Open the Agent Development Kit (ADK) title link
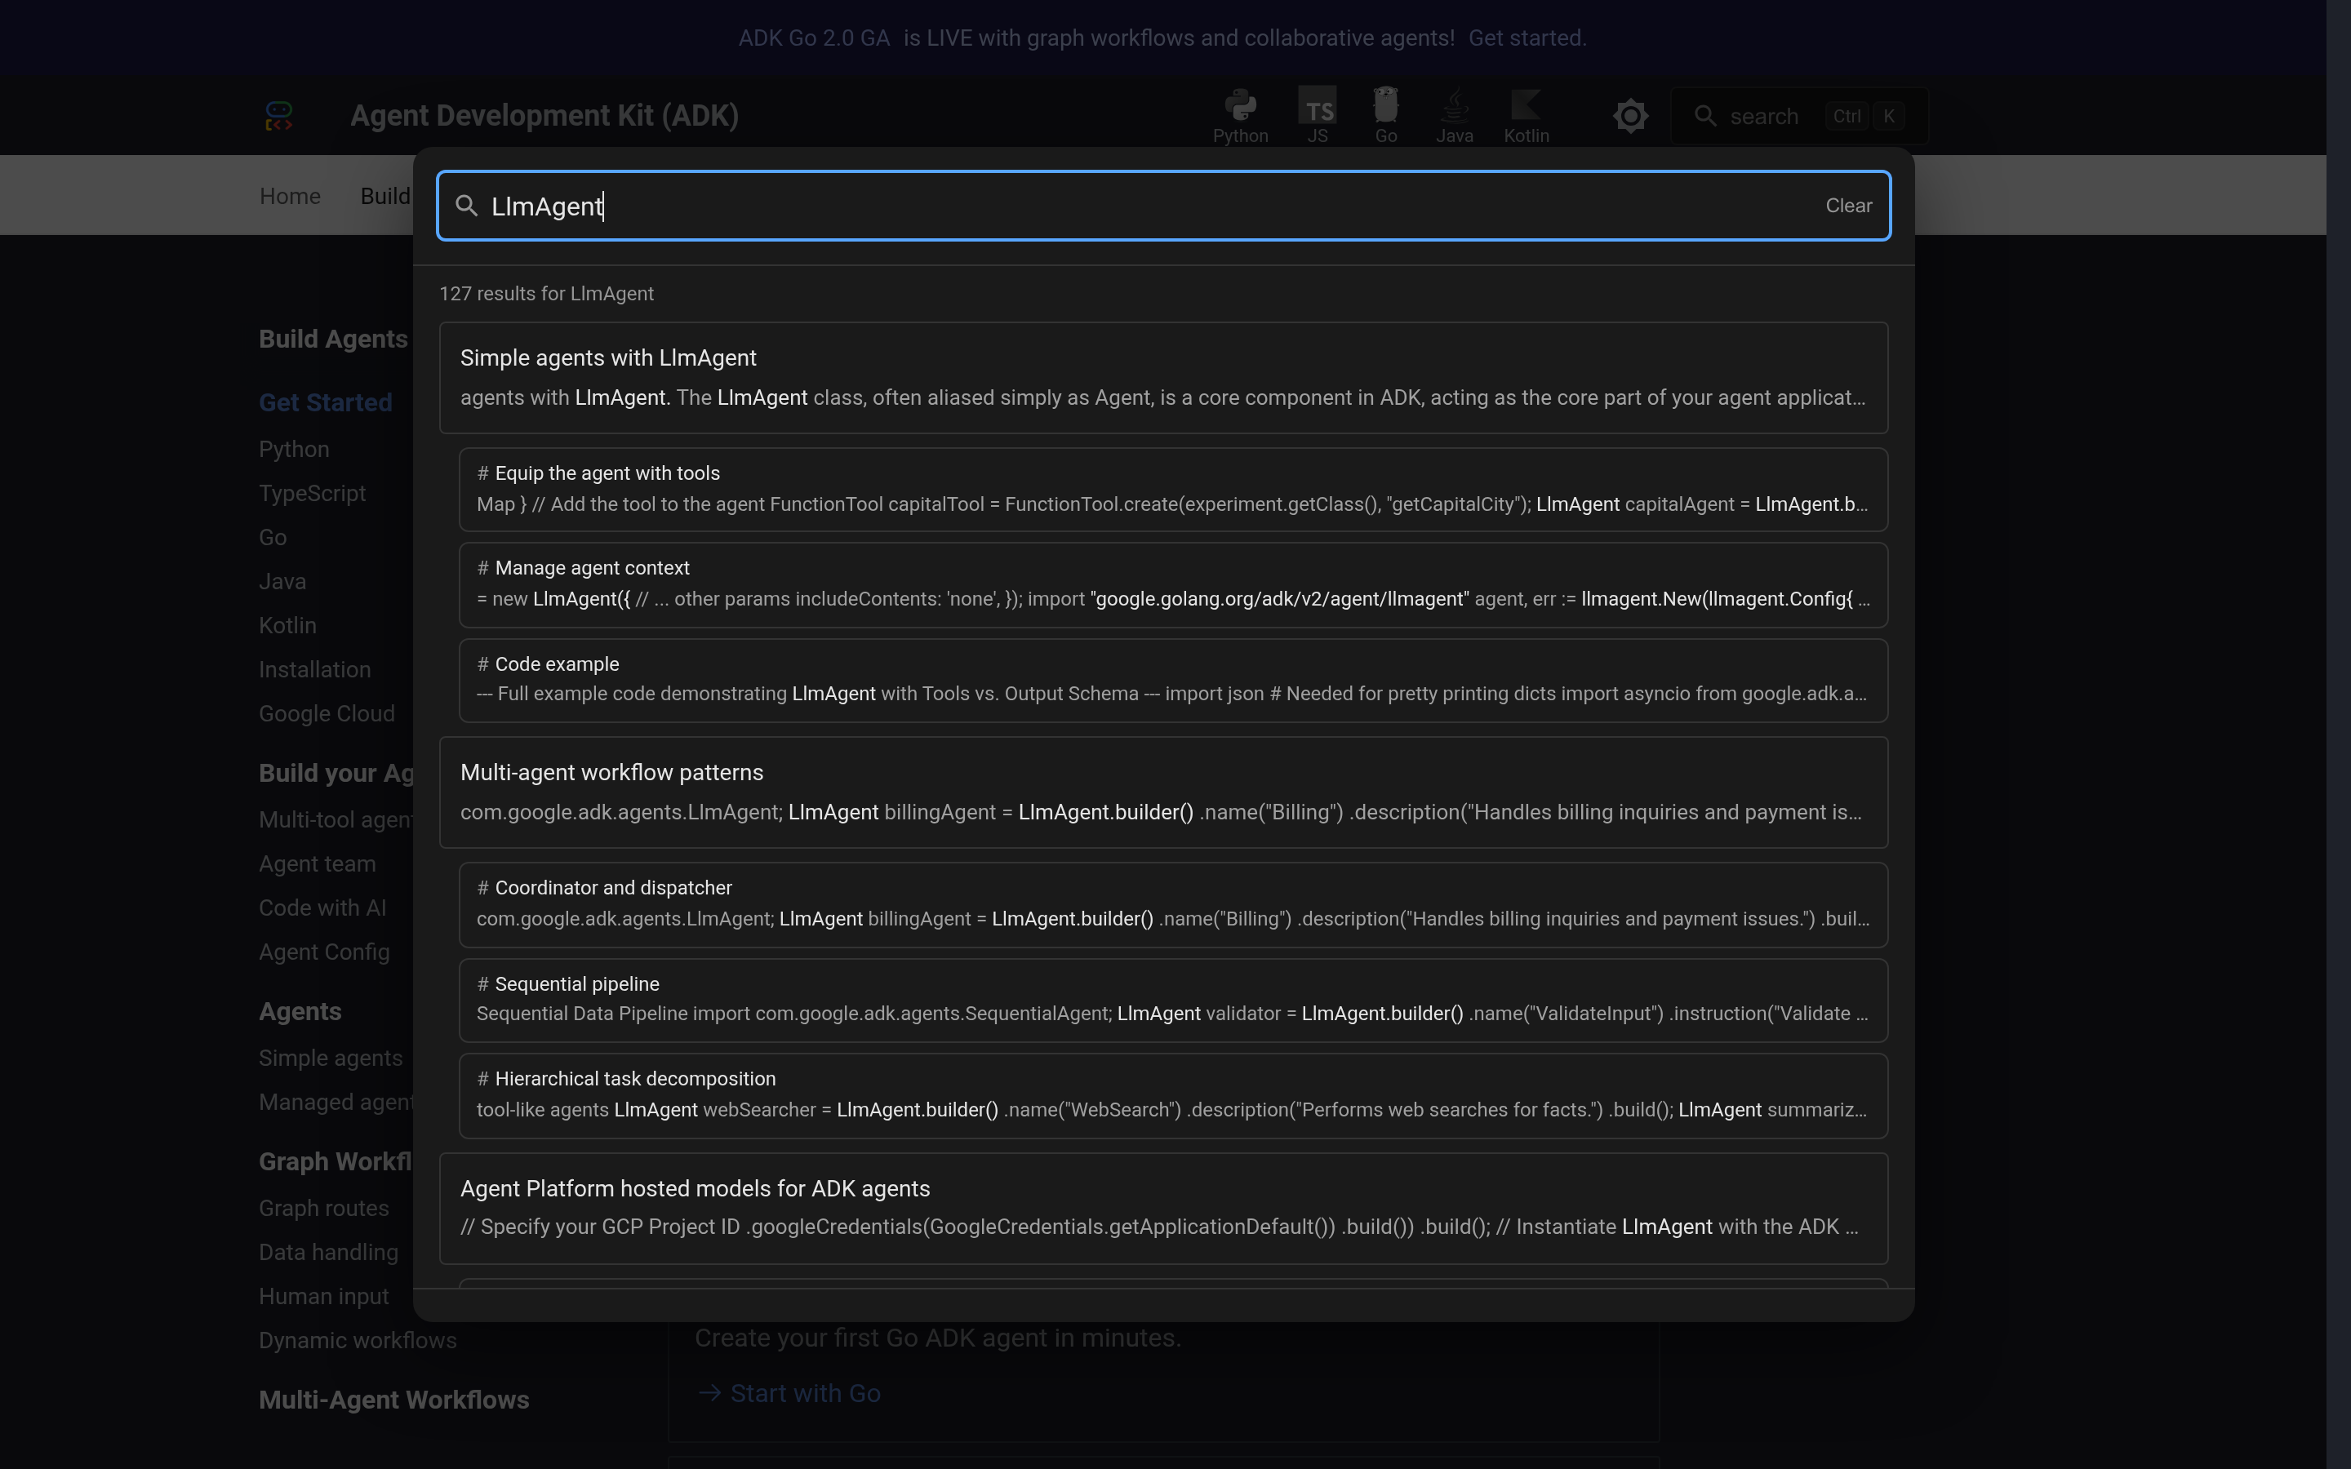 click(544, 116)
